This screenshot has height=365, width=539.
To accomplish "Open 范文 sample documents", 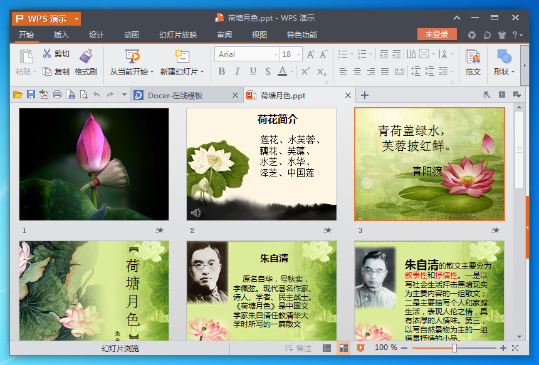I will coord(473,62).
